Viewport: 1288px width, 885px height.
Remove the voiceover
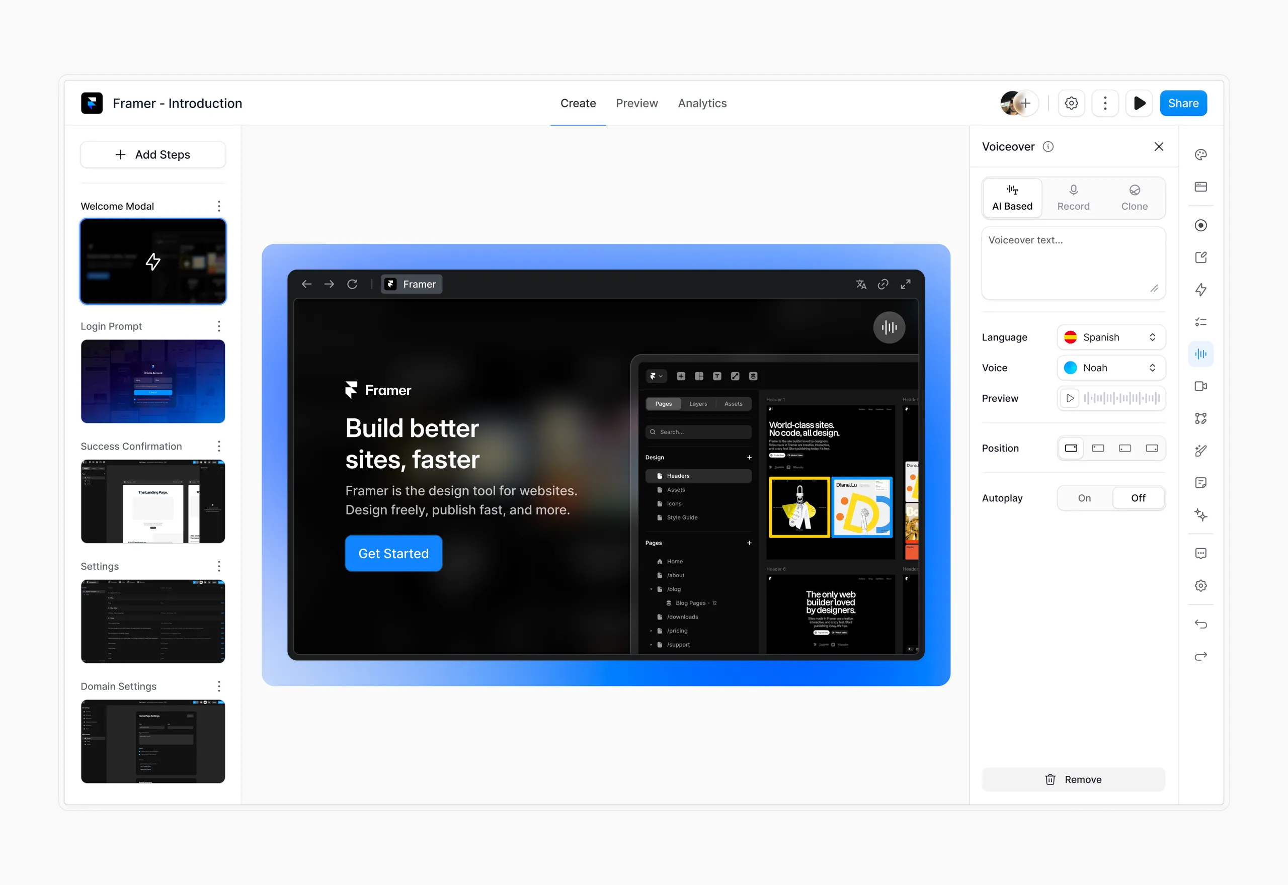click(x=1073, y=779)
